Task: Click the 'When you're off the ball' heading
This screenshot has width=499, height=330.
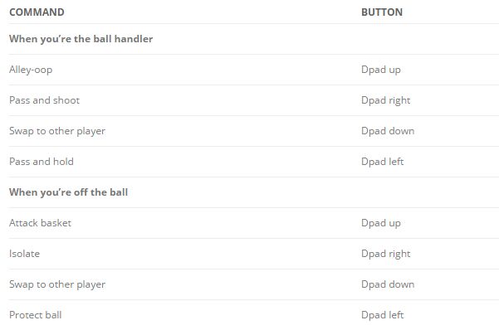Action: [x=68, y=192]
